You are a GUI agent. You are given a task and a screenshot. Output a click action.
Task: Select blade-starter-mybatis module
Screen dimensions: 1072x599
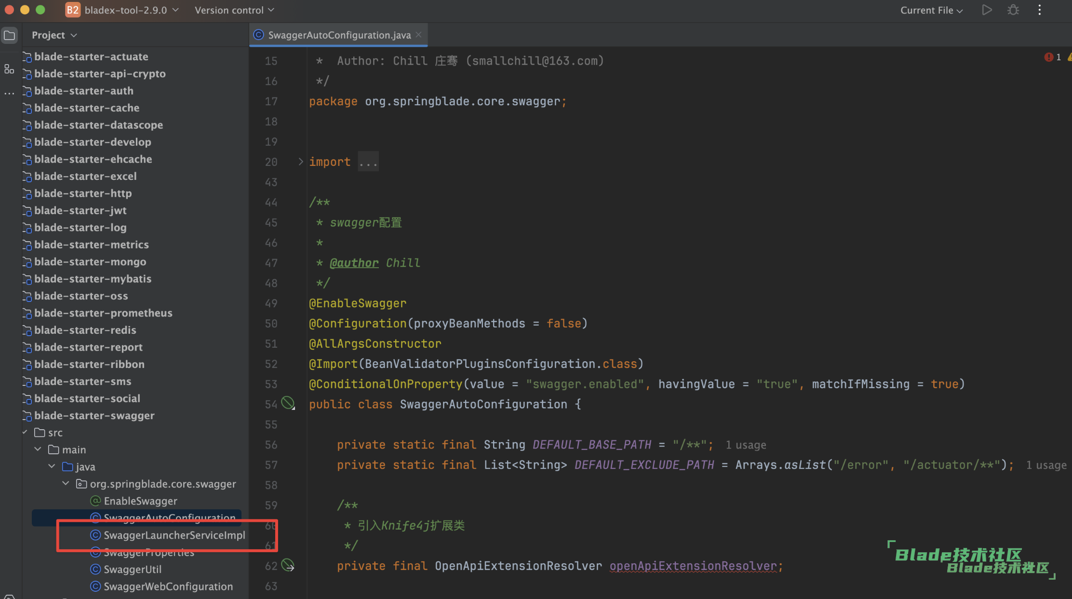coord(93,279)
